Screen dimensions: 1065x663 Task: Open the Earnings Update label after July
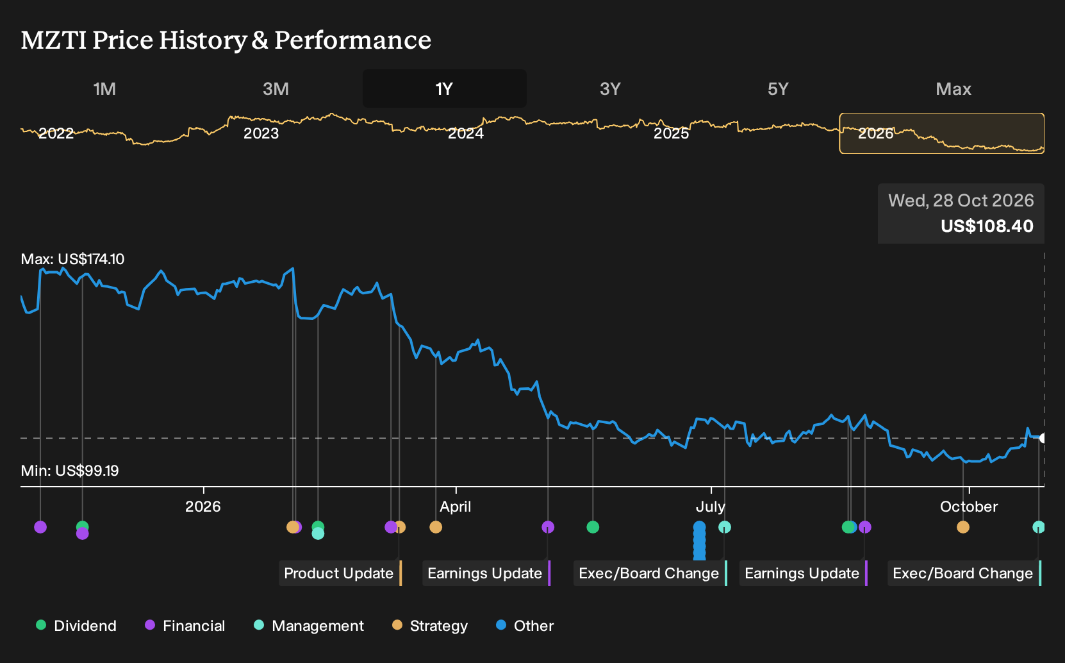[804, 573]
